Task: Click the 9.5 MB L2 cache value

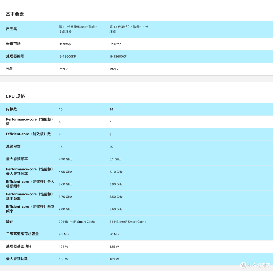Action: [x=64, y=234]
